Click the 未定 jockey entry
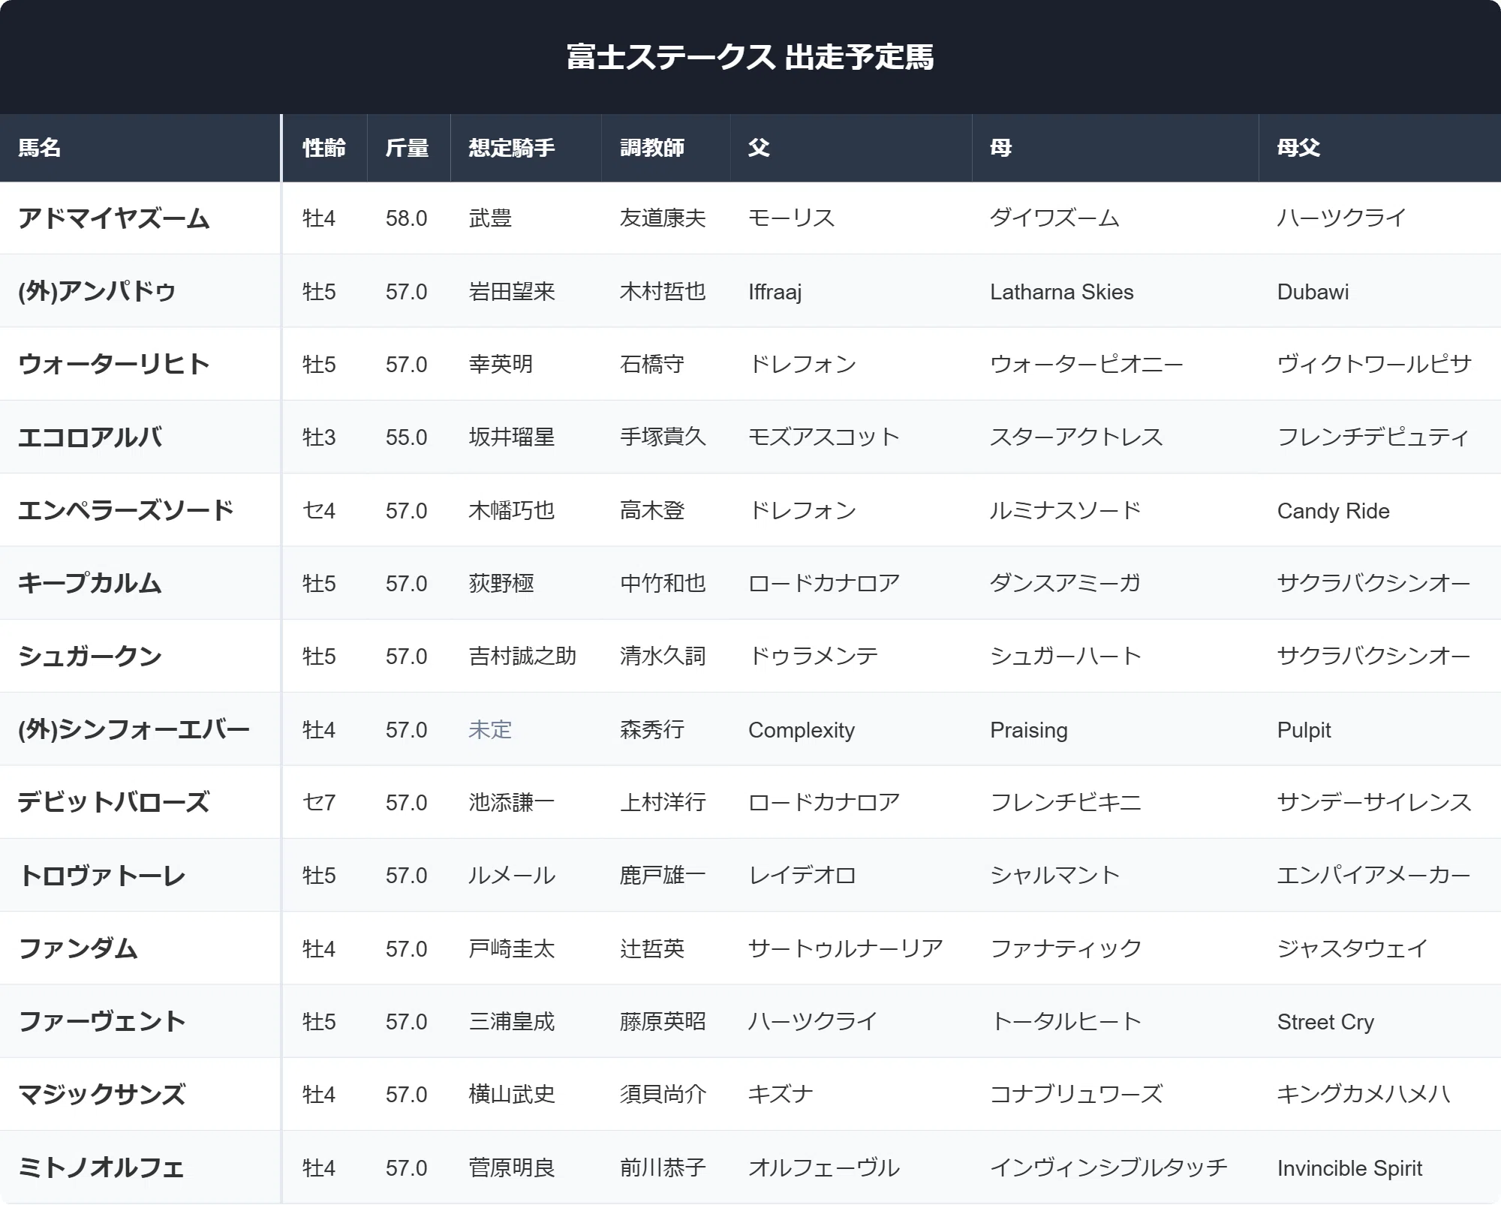This screenshot has height=1205, width=1501. (490, 729)
